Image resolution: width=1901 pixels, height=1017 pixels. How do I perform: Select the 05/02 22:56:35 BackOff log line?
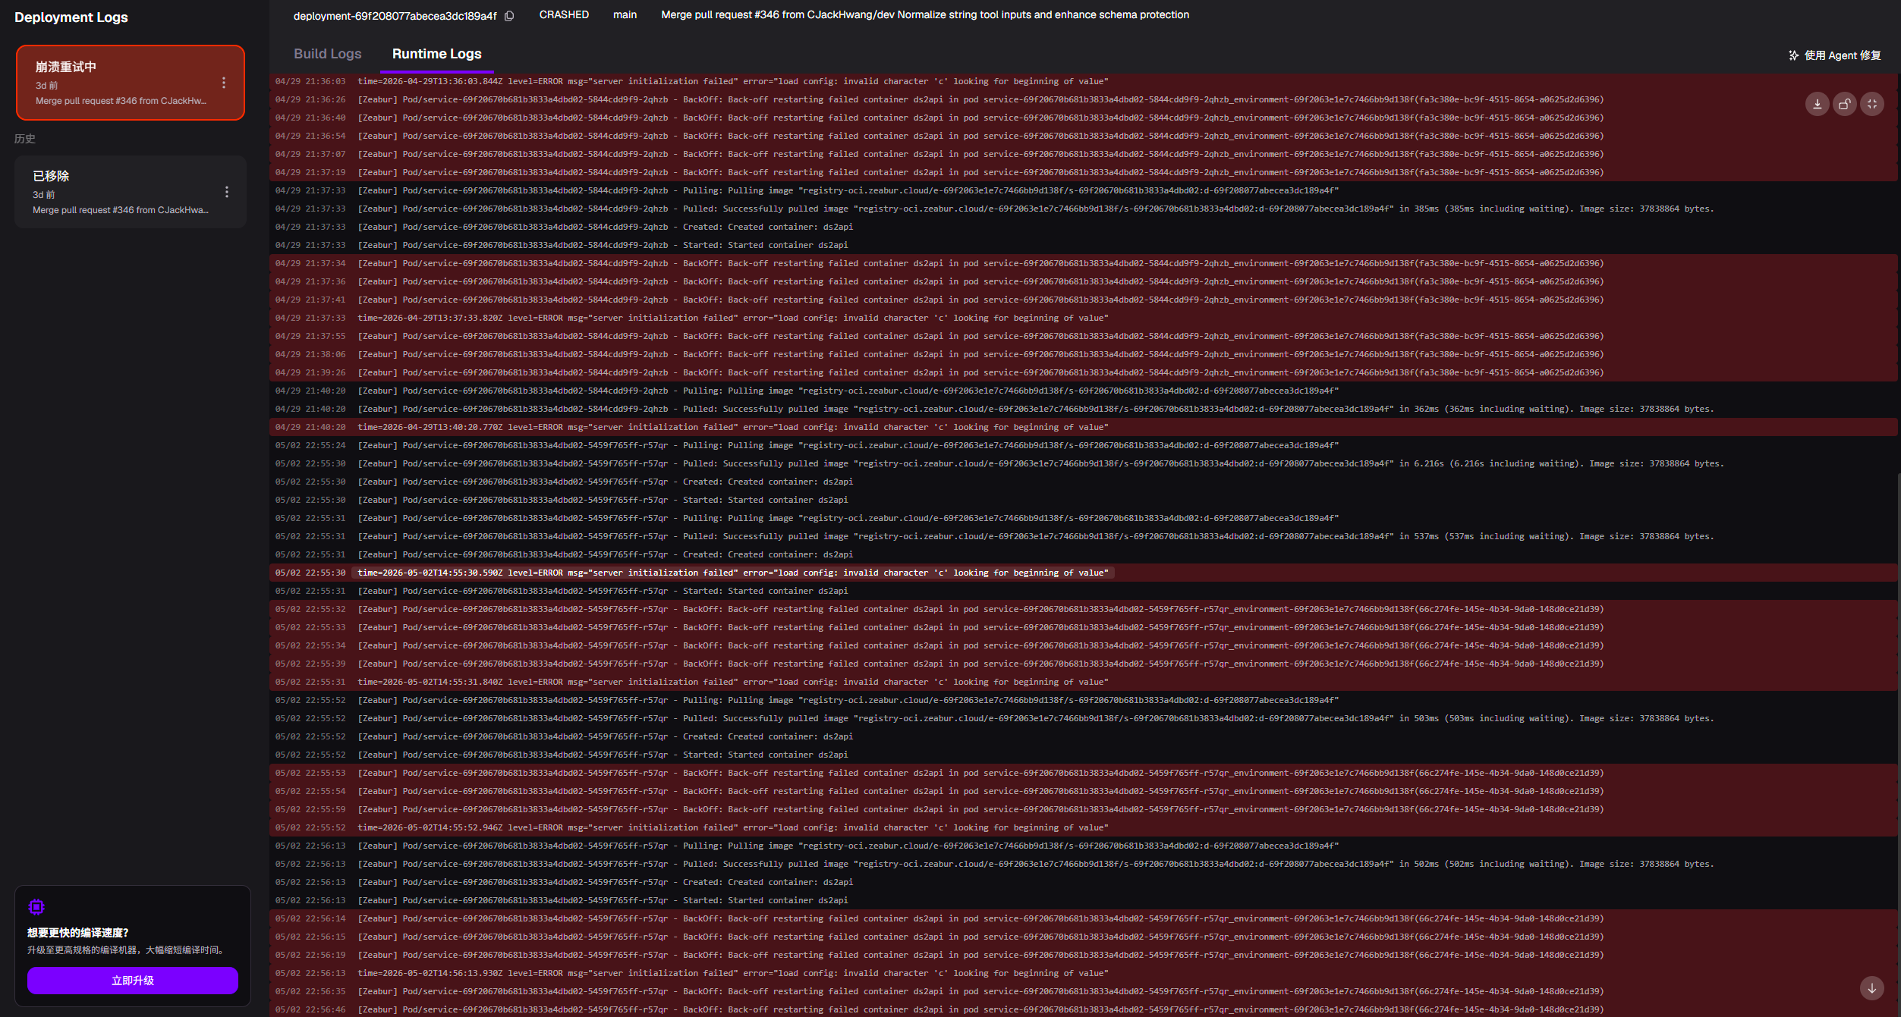coord(1084,991)
